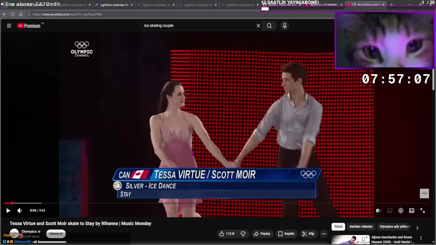Go back in browser history
This screenshot has width=436, height=245.
pos(4,14)
